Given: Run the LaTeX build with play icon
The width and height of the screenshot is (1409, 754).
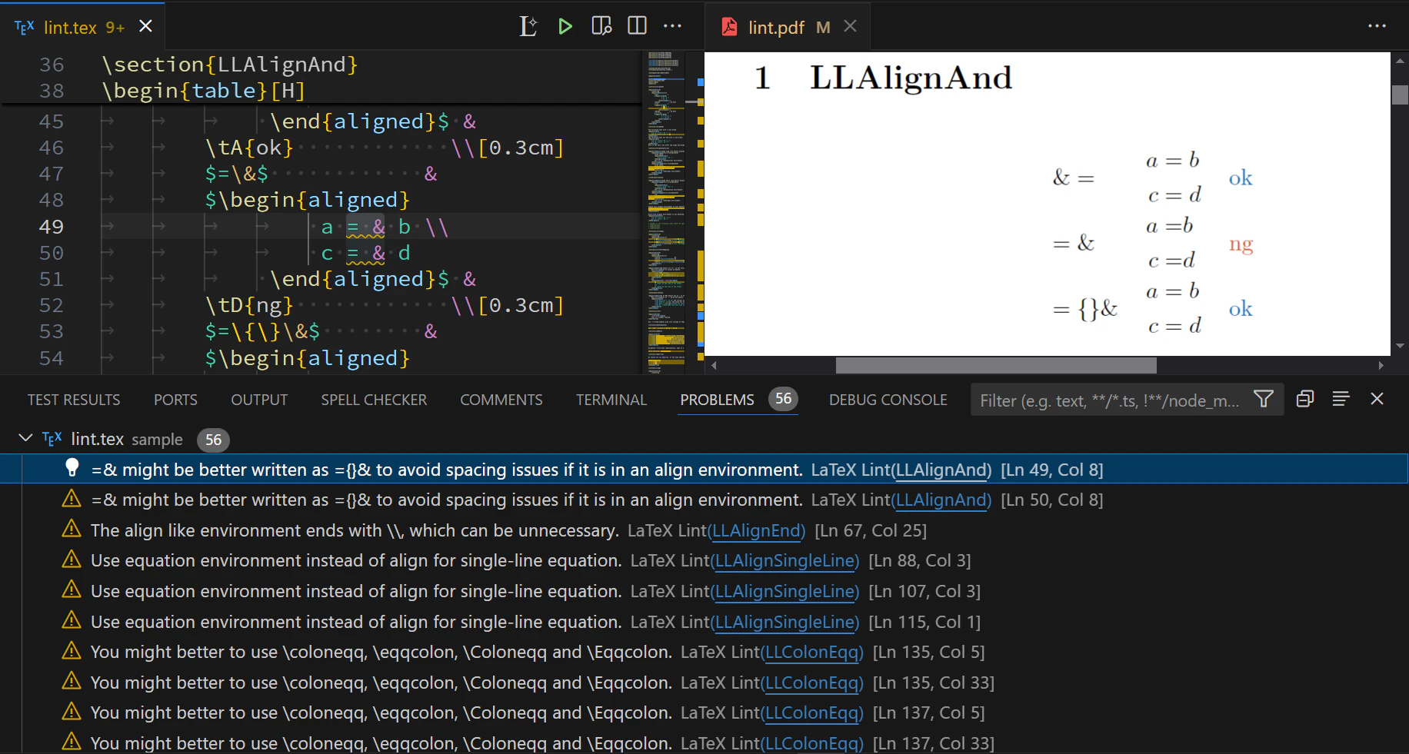Looking at the screenshot, I should click(565, 26).
